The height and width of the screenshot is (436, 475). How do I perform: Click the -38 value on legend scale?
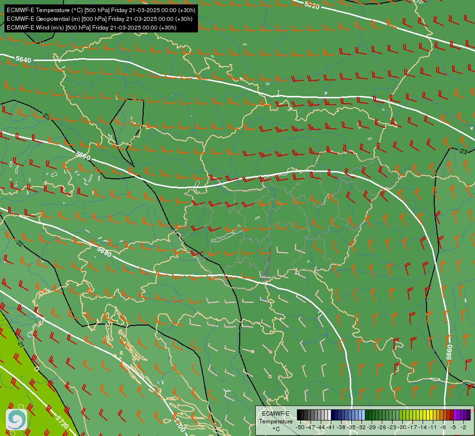[x=341, y=427]
